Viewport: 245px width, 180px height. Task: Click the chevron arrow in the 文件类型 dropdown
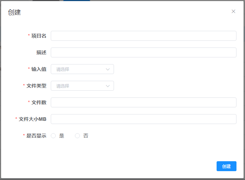pos(108,86)
